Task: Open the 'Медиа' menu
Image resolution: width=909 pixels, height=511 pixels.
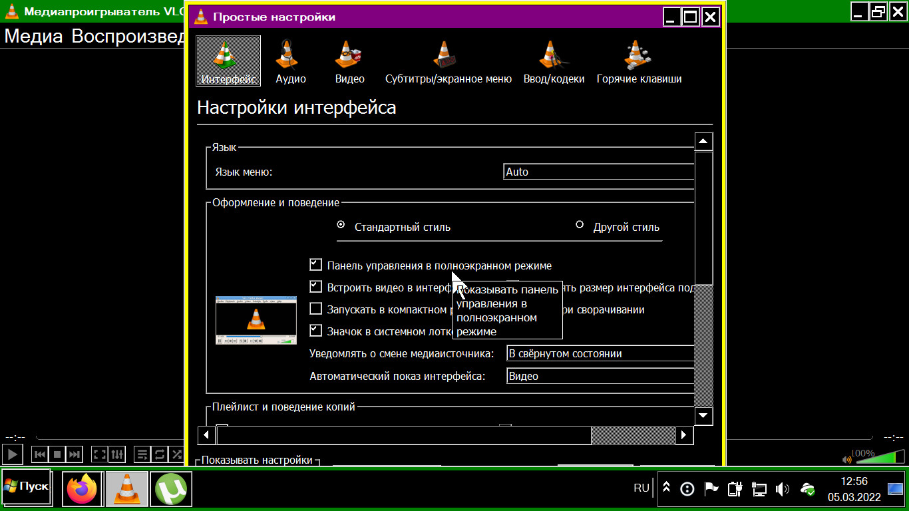Action: coord(33,36)
